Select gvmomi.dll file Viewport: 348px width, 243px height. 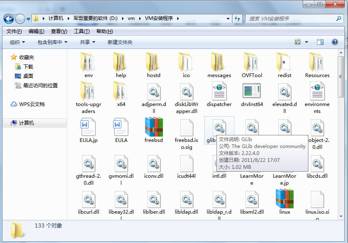click(x=121, y=170)
